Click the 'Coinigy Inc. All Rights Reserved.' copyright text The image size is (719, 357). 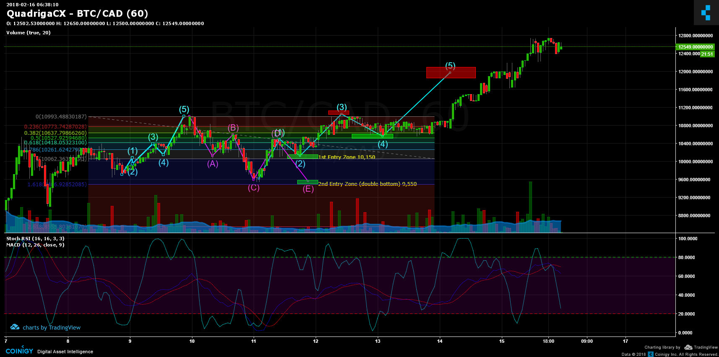coord(686,354)
